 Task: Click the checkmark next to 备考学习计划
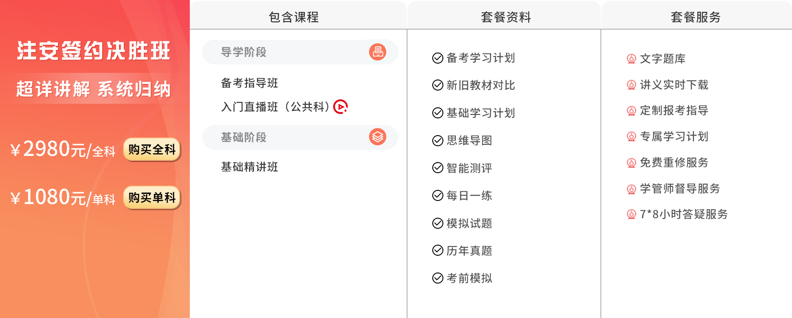(x=438, y=58)
